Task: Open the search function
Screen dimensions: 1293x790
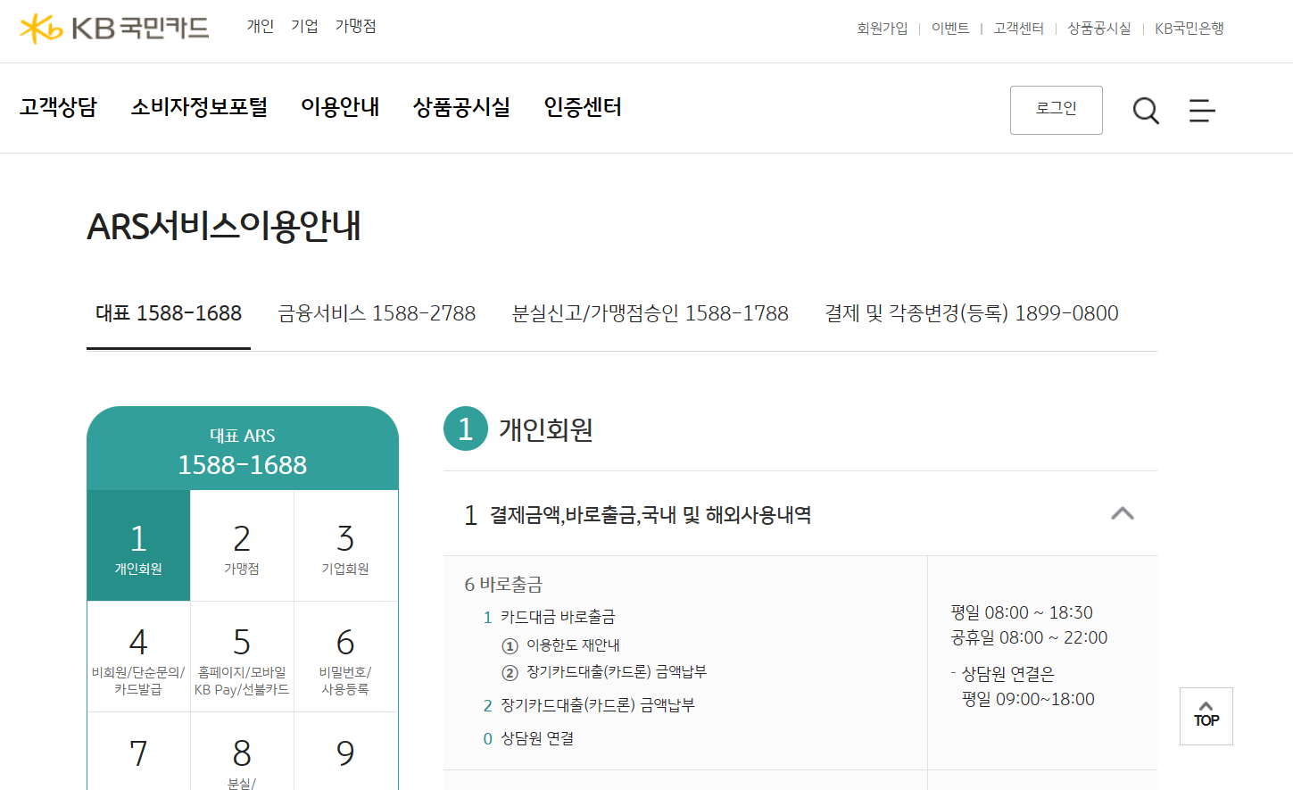Action: pos(1145,110)
